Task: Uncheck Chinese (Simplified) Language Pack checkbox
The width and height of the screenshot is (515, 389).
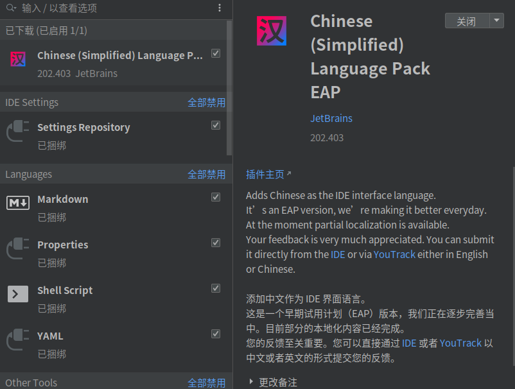Action: 216,53
